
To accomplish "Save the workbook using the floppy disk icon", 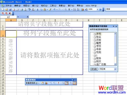I will coord(10,9).
